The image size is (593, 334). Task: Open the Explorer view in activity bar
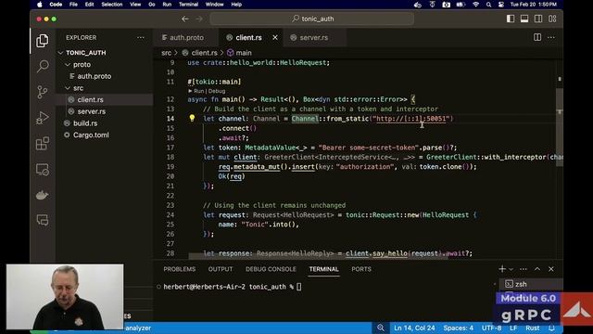point(43,41)
